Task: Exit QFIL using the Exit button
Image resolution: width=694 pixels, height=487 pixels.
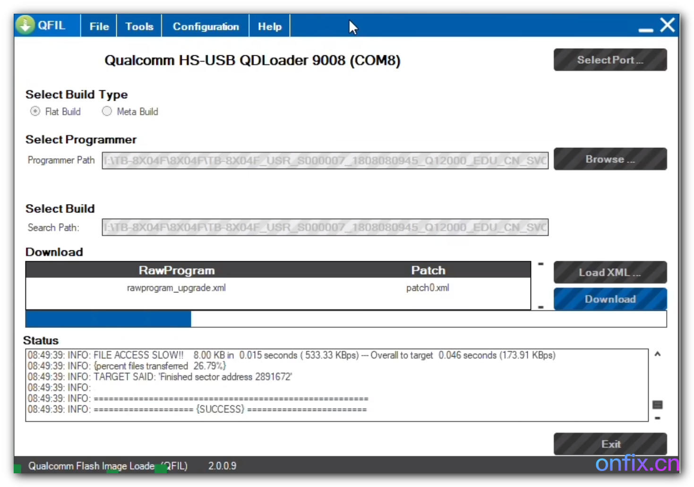Action: coord(610,444)
